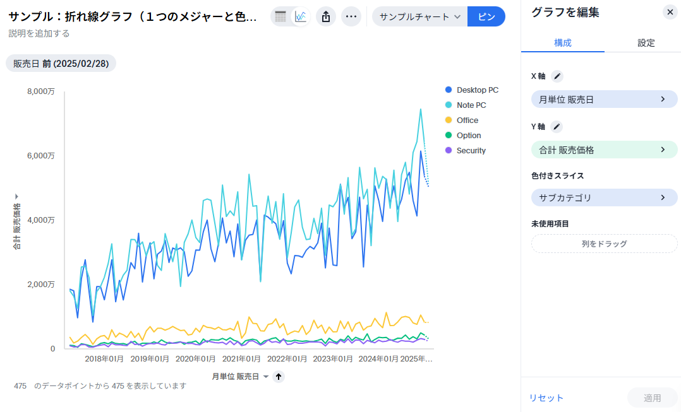The image size is (681, 412).
Task: Toggle the Office series in legend
Action: pyautogui.click(x=467, y=121)
